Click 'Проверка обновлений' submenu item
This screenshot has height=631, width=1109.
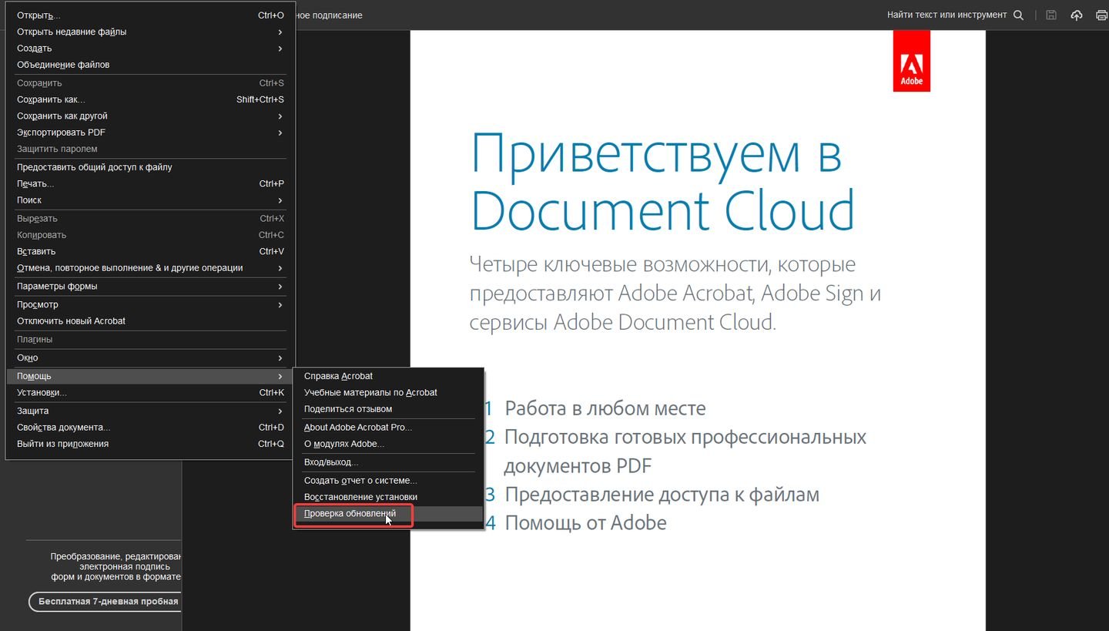coord(388,514)
